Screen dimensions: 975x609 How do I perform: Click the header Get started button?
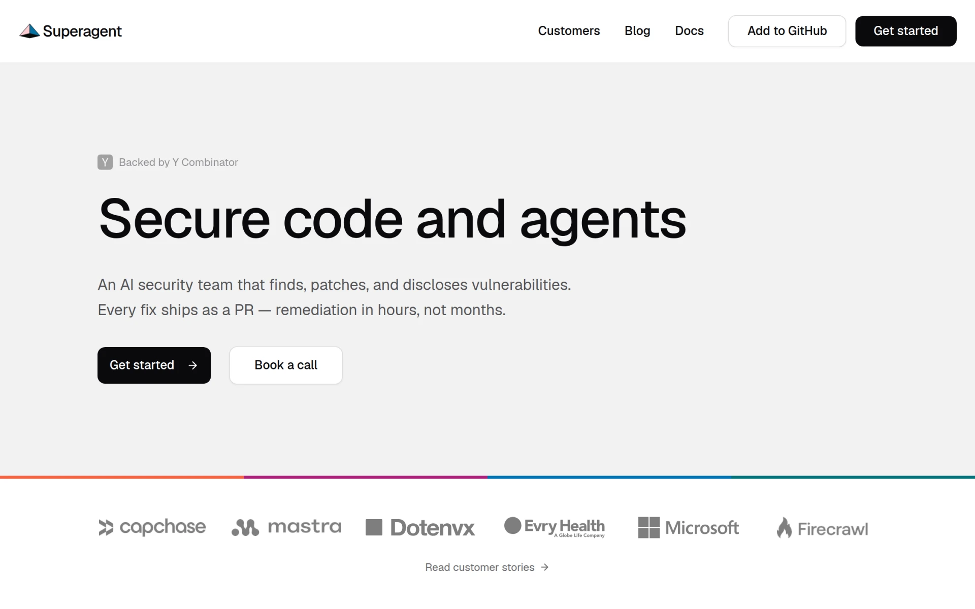pyautogui.click(x=906, y=31)
